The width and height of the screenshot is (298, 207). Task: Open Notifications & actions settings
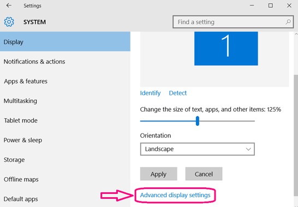coord(65,62)
